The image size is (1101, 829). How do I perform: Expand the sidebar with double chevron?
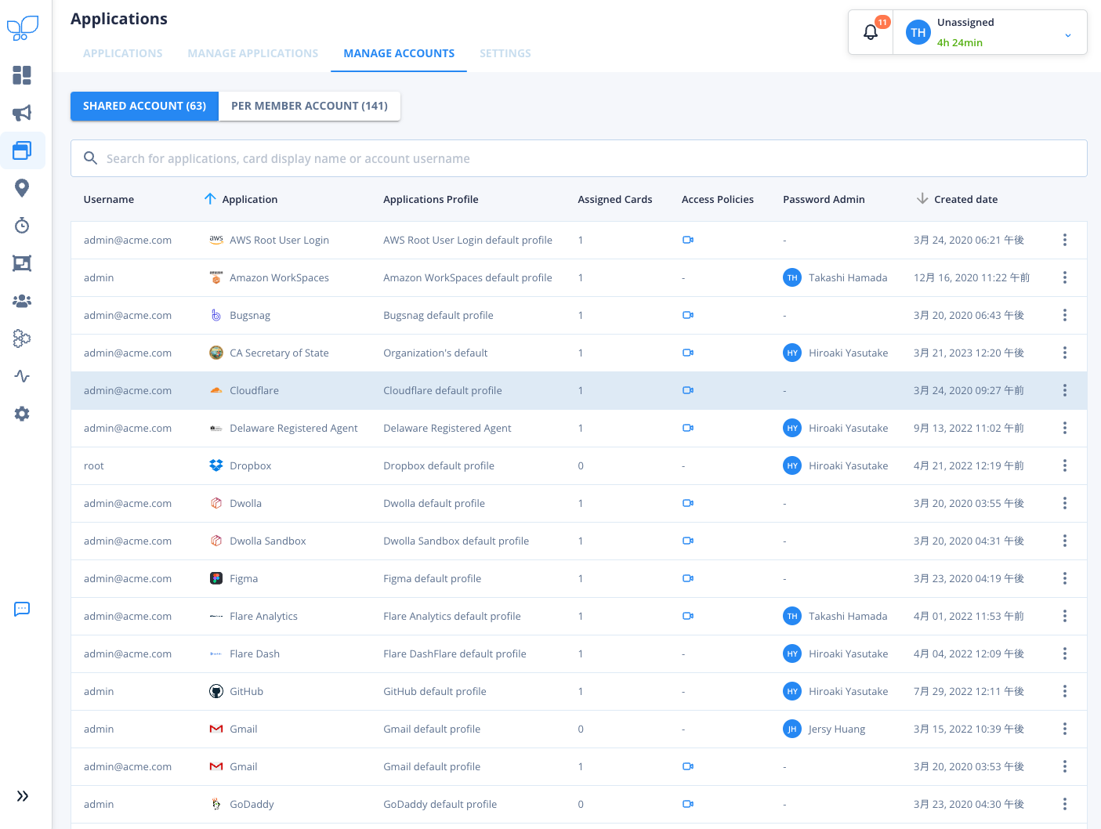[23, 796]
